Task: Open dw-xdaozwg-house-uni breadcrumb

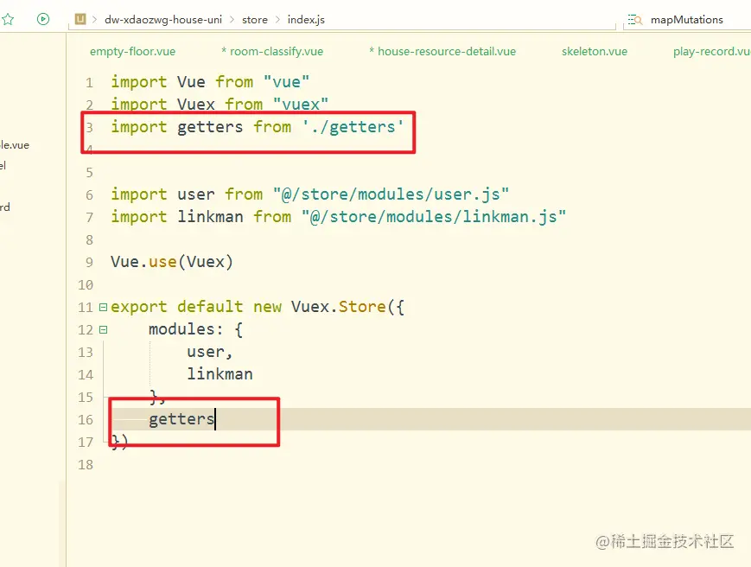Action: (x=163, y=20)
